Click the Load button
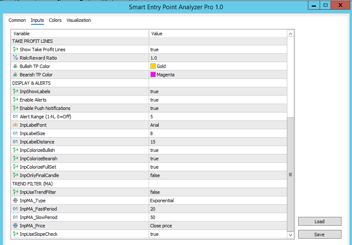The width and height of the screenshot is (352, 245). click(x=320, y=221)
